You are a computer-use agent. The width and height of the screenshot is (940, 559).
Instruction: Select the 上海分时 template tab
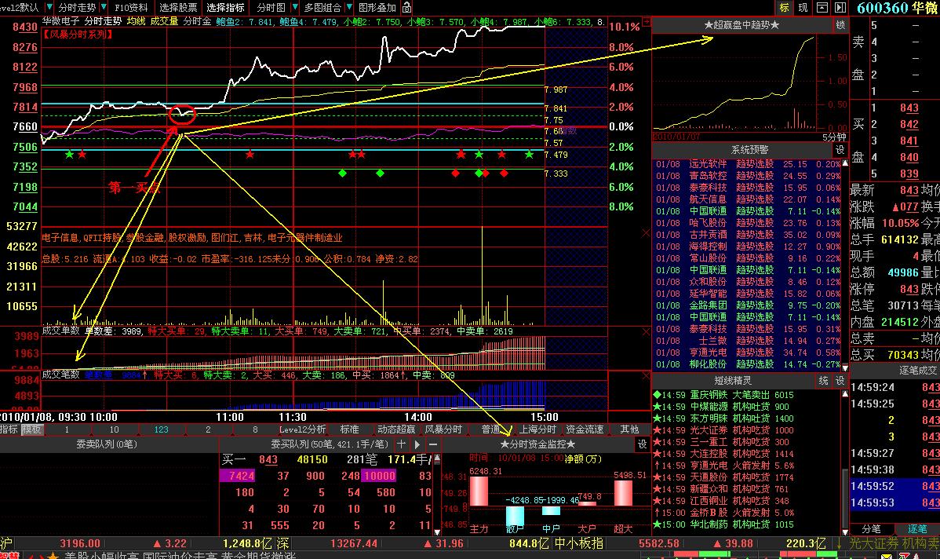click(537, 429)
